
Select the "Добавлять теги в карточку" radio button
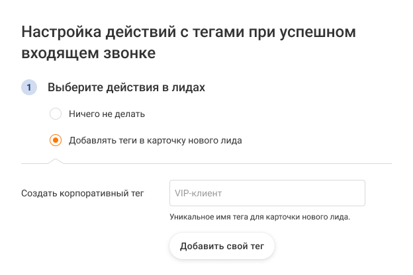tap(56, 140)
